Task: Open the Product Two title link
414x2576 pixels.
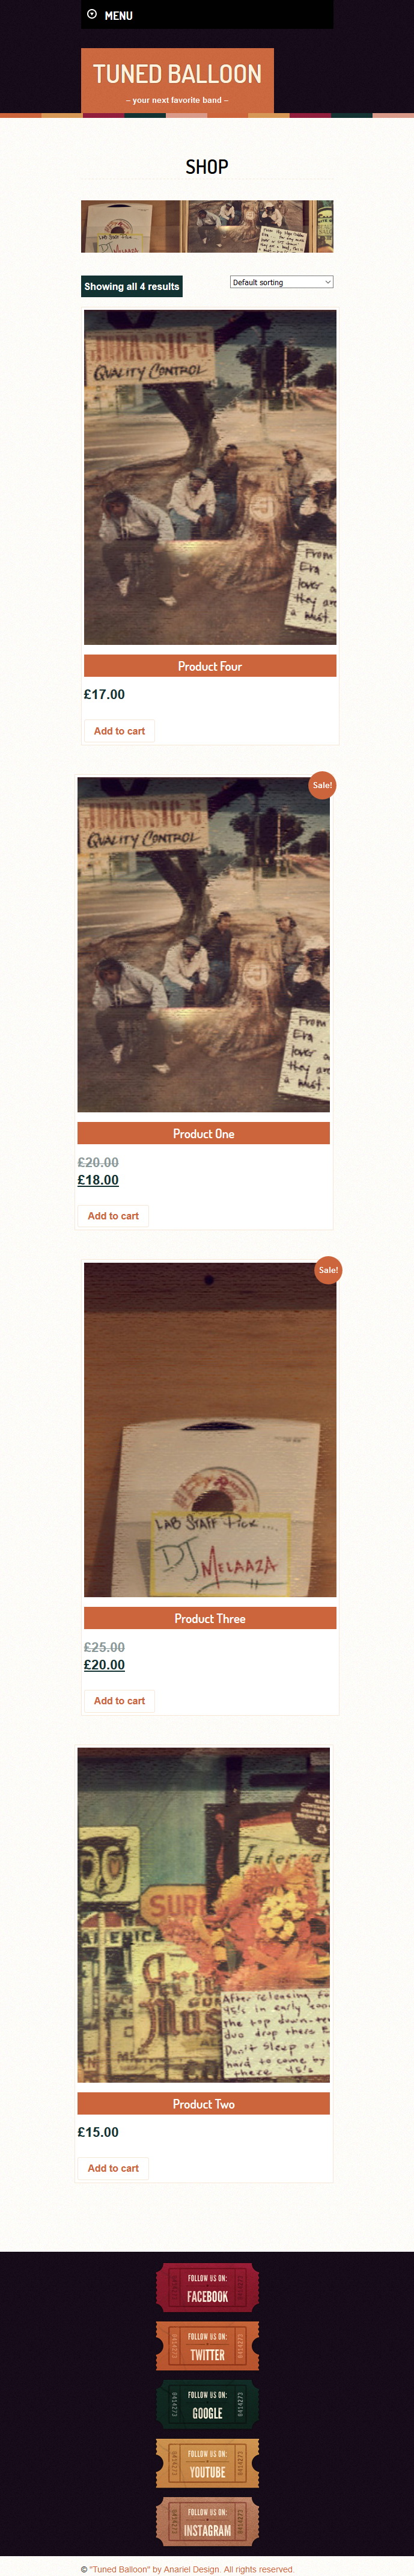Action: 204,2104
